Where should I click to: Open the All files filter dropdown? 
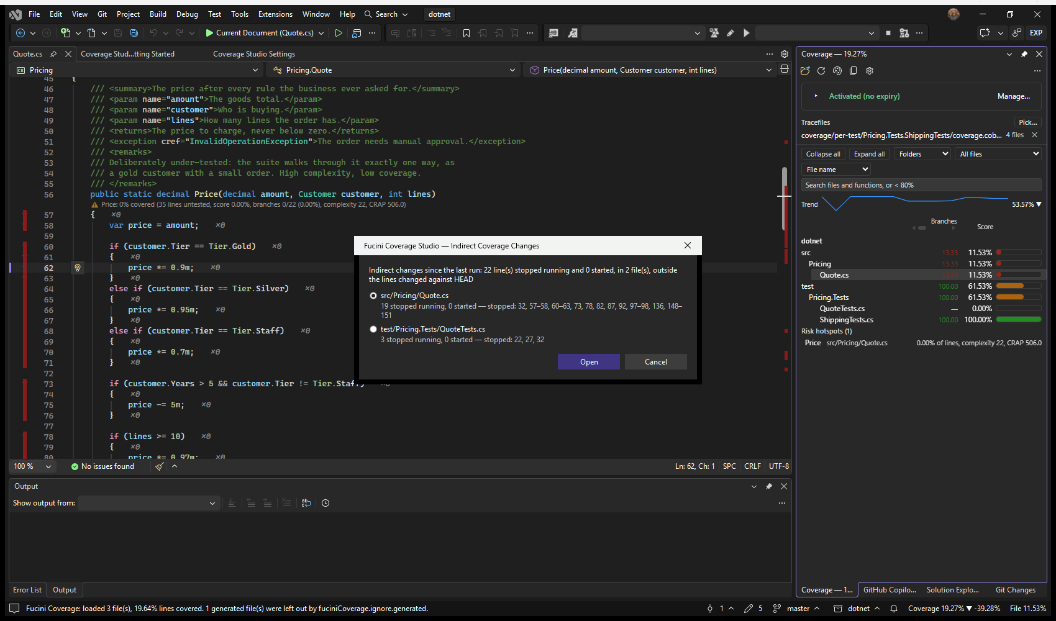pyautogui.click(x=998, y=154)
